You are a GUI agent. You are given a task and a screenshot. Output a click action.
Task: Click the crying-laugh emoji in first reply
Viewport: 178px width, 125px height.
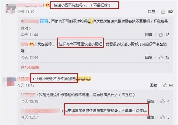90,21
